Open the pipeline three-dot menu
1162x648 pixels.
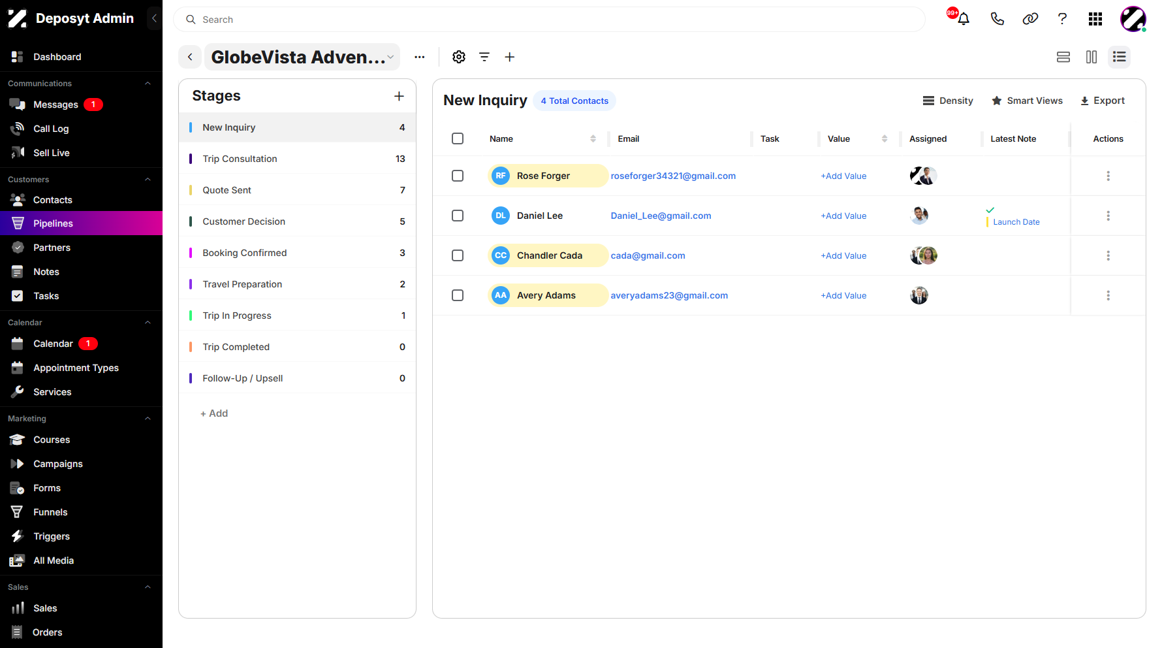point(420,57)
